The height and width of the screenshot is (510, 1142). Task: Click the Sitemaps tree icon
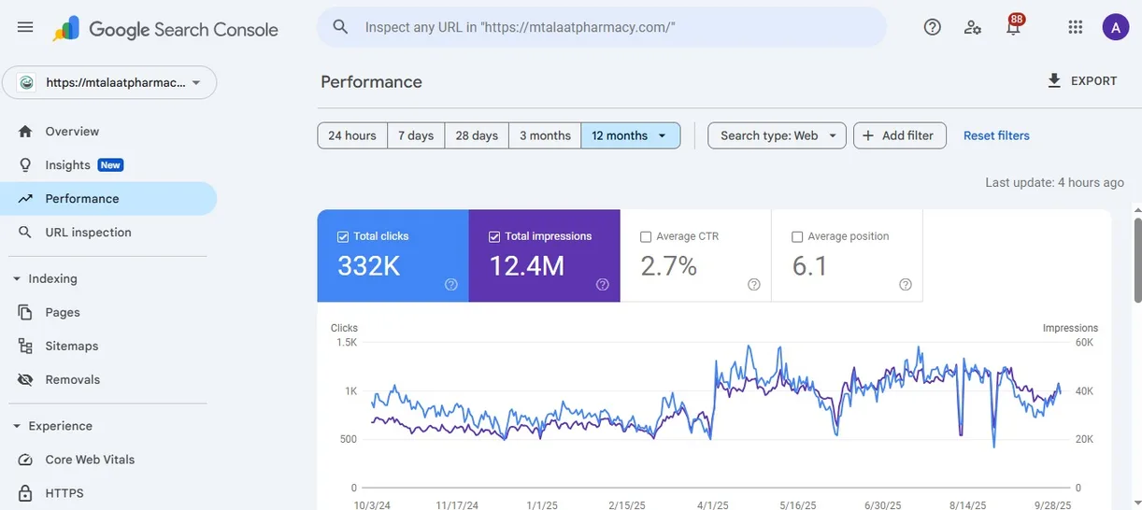(26, 347)
